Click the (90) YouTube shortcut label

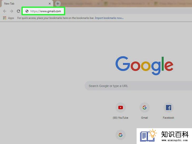[121, 118]
